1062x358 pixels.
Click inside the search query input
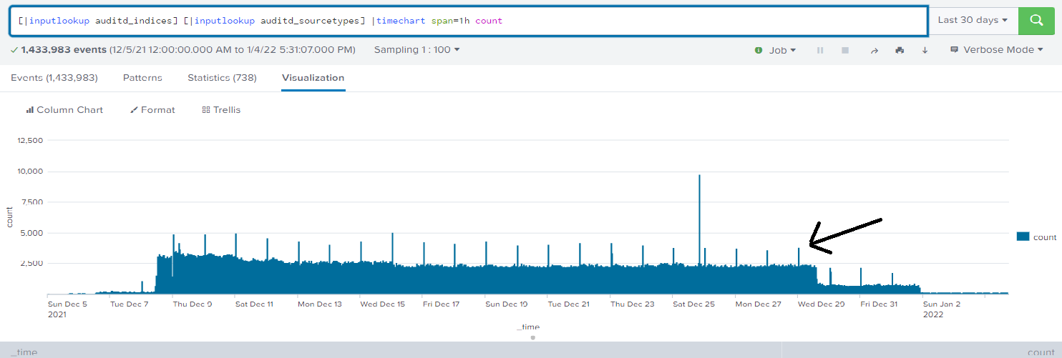click(644, 21)
